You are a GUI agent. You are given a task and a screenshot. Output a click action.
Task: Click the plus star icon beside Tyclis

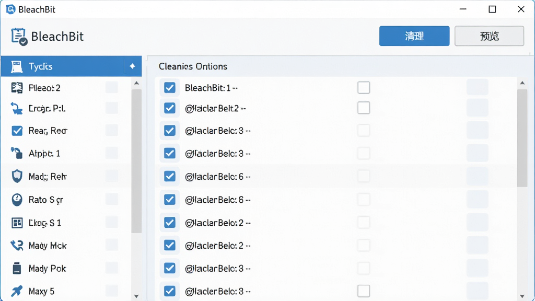pos(132,66)
